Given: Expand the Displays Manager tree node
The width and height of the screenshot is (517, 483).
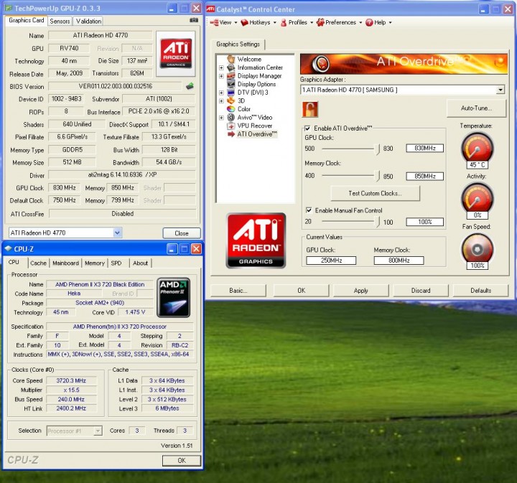Looking at the screenshot, I should pos(221,76).
